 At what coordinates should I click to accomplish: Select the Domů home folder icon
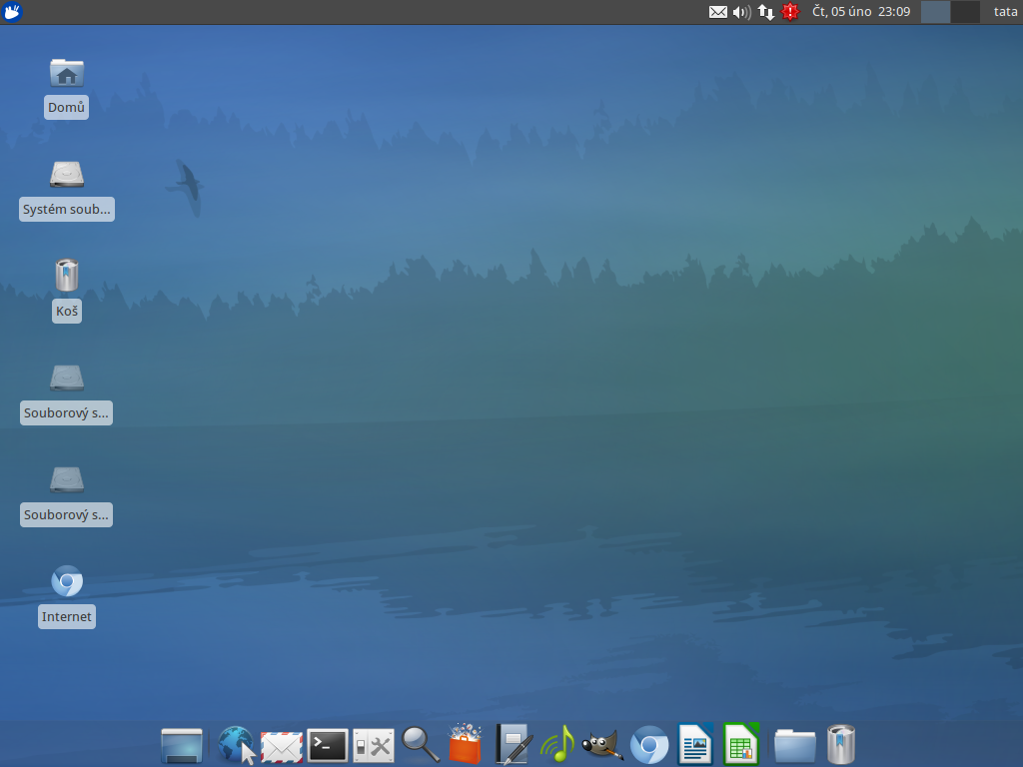point(67,73)
